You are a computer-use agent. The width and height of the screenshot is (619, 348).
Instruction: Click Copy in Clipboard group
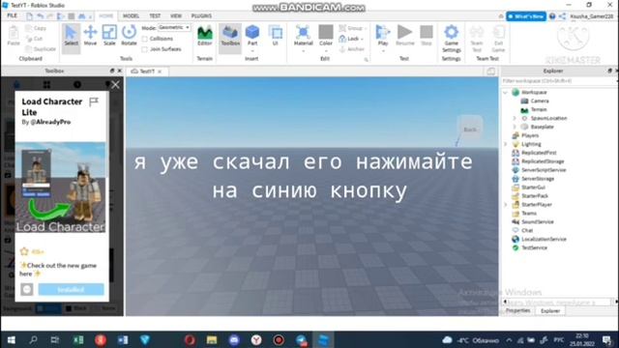(36, 28)
